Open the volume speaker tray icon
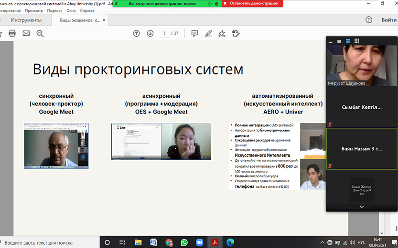This screenshot has height=248, width=398. point(352,242)
